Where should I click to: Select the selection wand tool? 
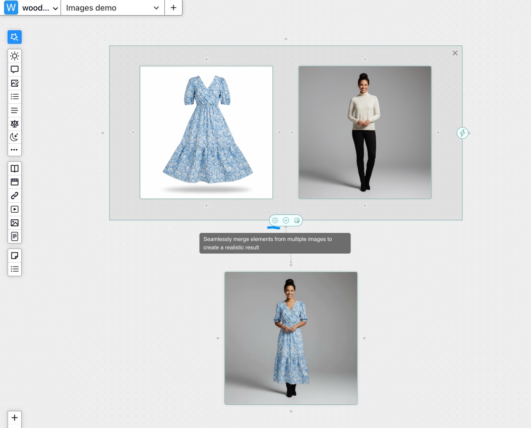[15, 37]
